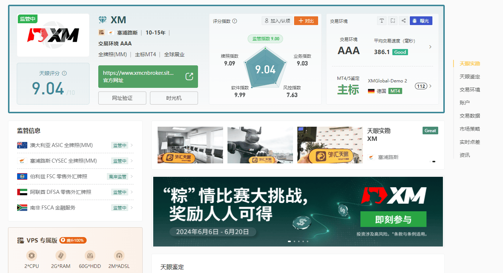Click the 监管指数 9.00 label
Image resolution: width=503 pixels, height=273 pixels.
coord(265,39)
